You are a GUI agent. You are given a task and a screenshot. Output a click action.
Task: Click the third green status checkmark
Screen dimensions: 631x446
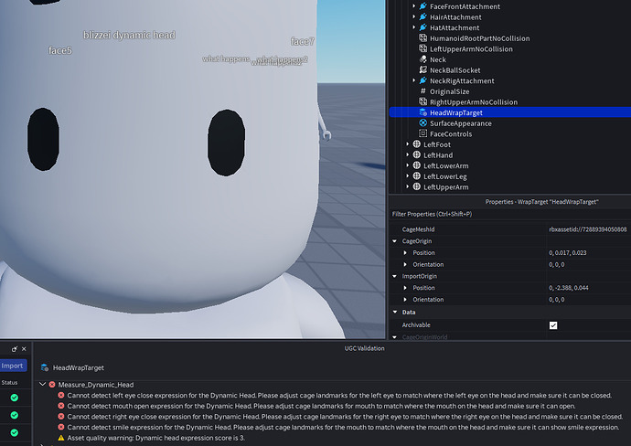click(x=15, y=432)
